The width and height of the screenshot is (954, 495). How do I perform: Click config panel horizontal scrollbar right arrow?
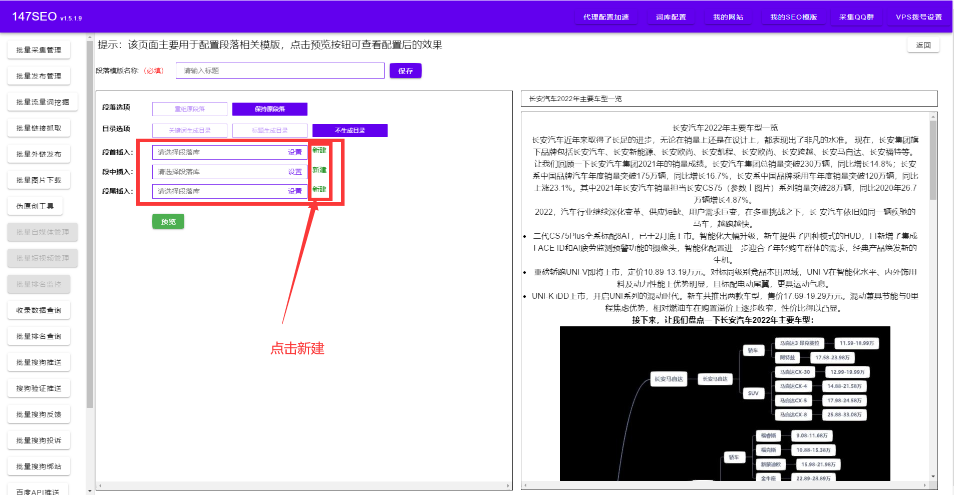click(x=508, y=485)
